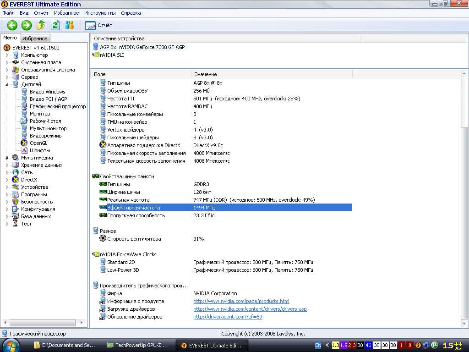Open the Инструменты menu
This screenshot has width=469, height=352.
click(x=100, y=13)
